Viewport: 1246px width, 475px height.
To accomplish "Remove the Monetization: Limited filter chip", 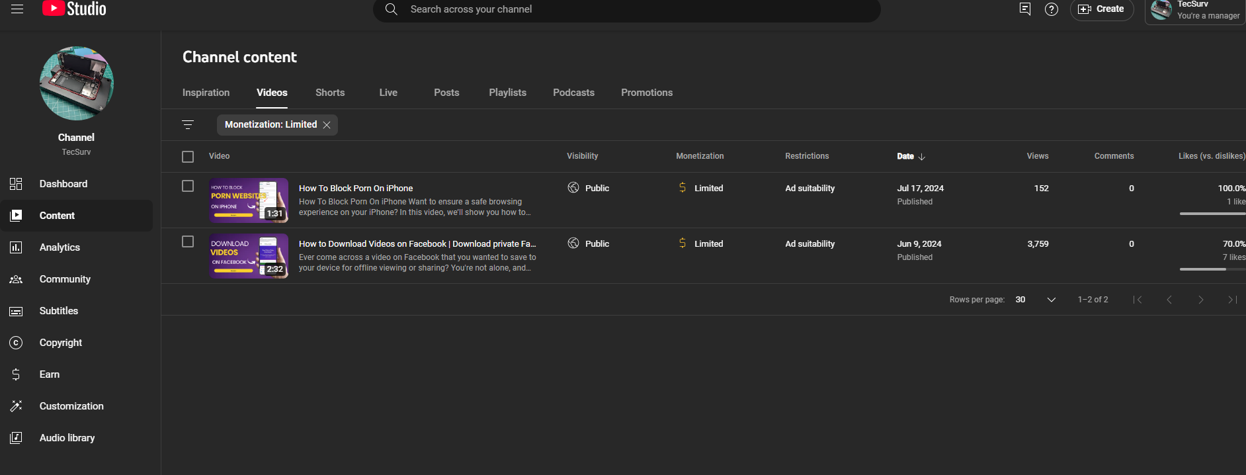I will click(x=327, y=125).
